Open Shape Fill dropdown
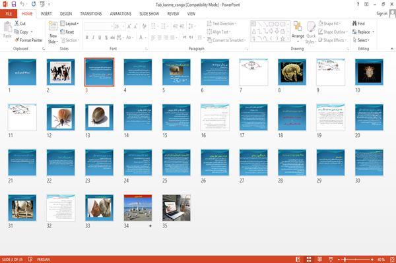 [329, 24]
